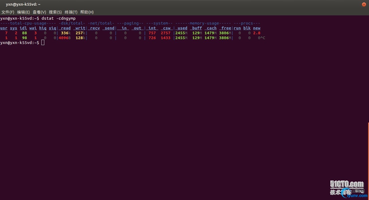Click the siq column header
This screenshot has width=369, height=200.
52,28
